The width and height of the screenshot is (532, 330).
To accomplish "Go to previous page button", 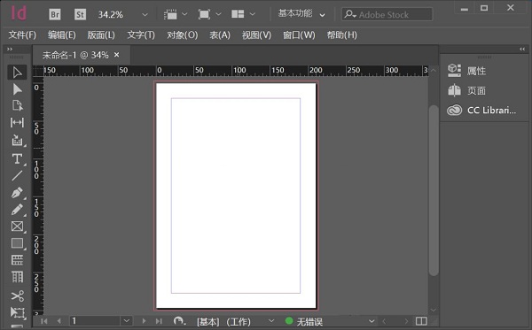I will click(59, 321).
